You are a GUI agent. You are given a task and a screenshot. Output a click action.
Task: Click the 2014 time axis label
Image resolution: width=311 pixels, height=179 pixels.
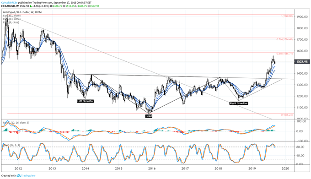[x=86, y=168]
